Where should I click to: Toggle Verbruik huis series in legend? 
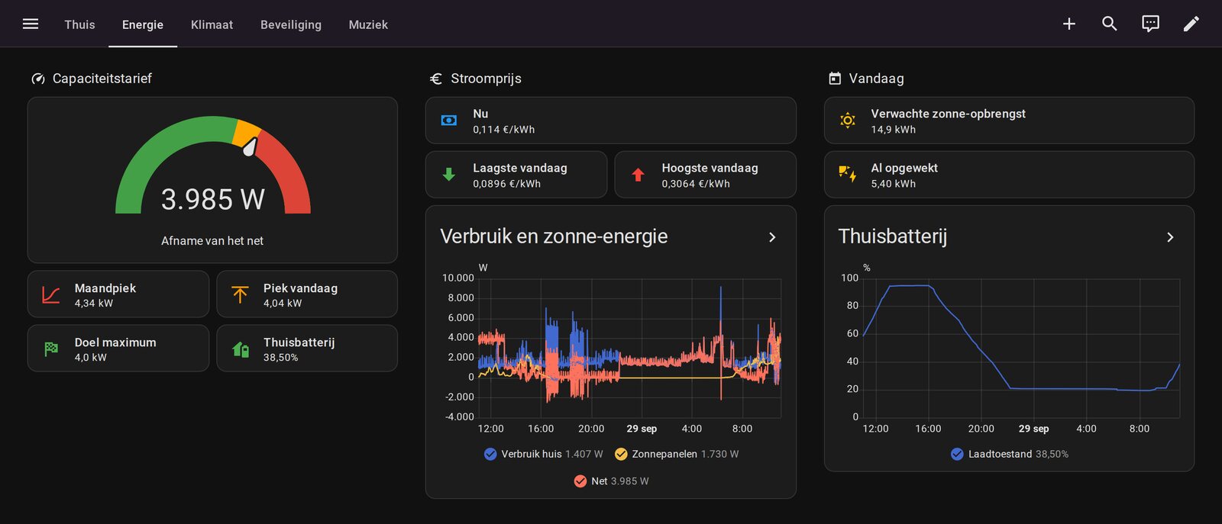(x=543, y=454)
